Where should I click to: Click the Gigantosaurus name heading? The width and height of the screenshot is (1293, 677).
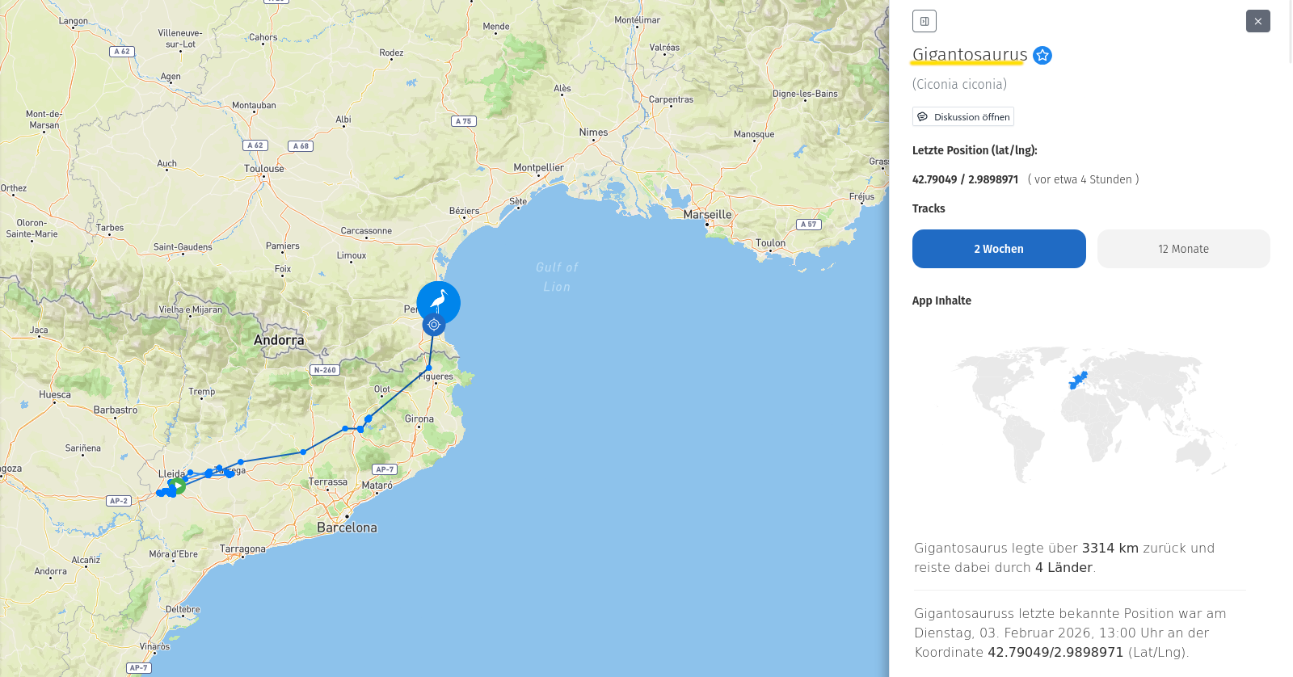(969, 55)
